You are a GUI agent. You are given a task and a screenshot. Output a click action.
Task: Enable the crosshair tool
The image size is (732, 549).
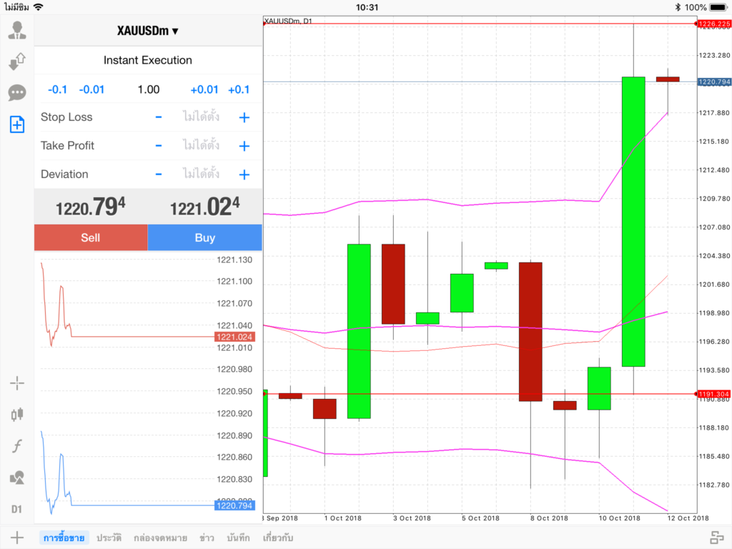tap(17, 383)
